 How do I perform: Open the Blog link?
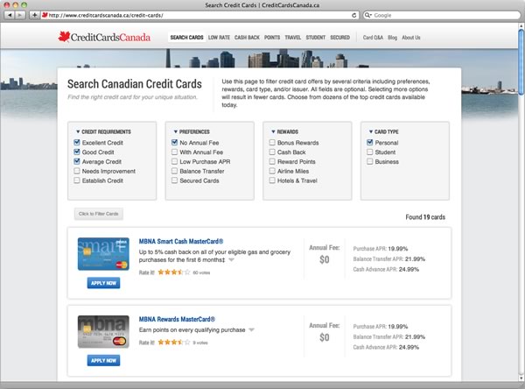point(392,37)
